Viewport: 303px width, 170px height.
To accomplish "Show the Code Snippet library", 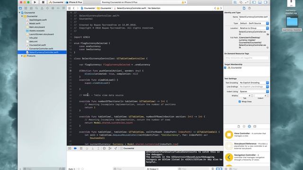I will coord(244,127).
